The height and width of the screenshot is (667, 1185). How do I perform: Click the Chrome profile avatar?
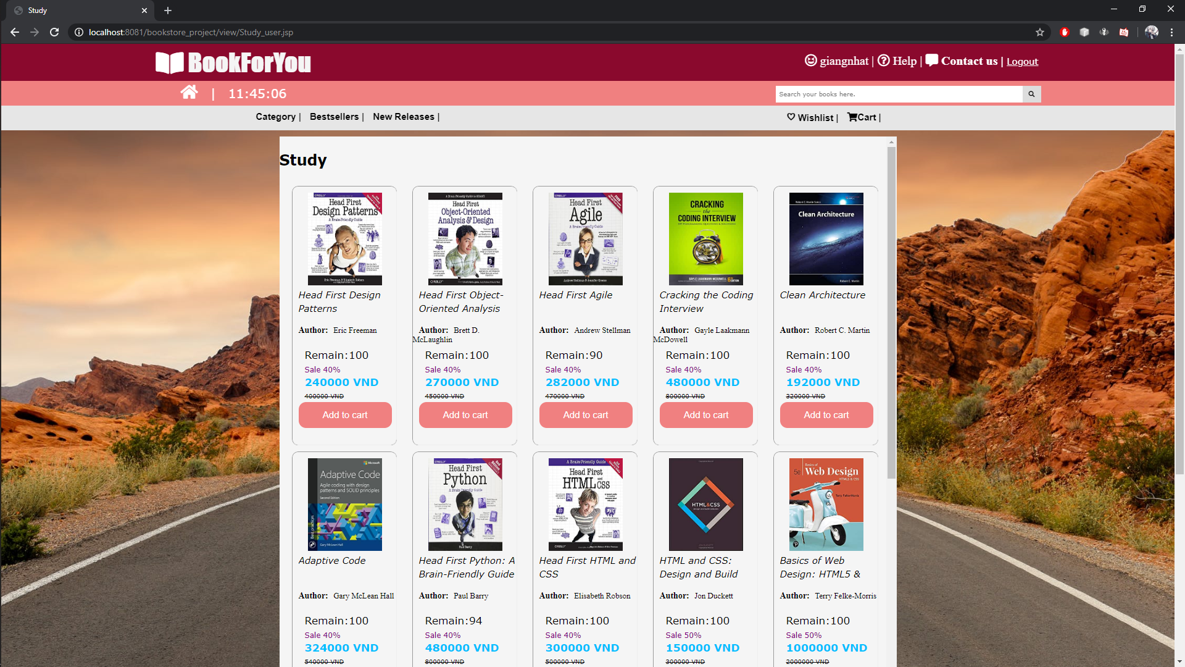point(1152,32)
